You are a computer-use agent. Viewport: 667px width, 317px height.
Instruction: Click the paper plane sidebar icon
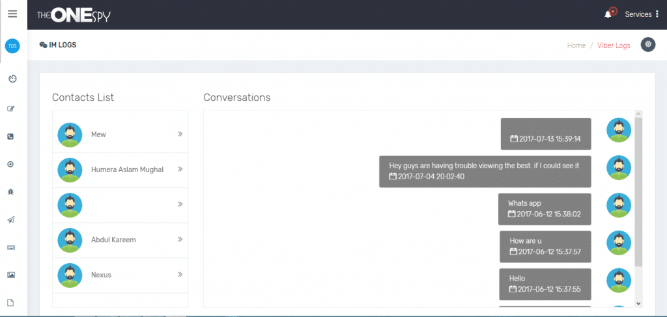(x=10, y=220)
